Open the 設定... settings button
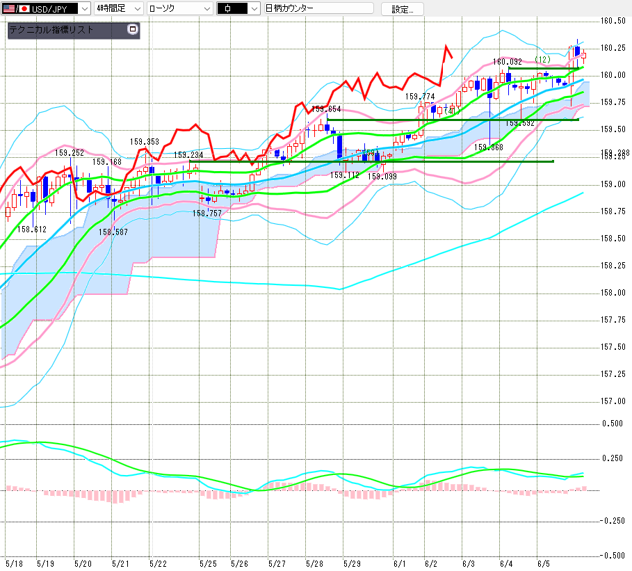 coord(403,9)
